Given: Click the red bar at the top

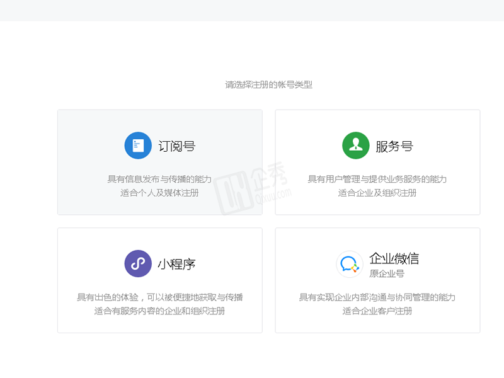Looking at the screenshot, I should coord(252,10).
